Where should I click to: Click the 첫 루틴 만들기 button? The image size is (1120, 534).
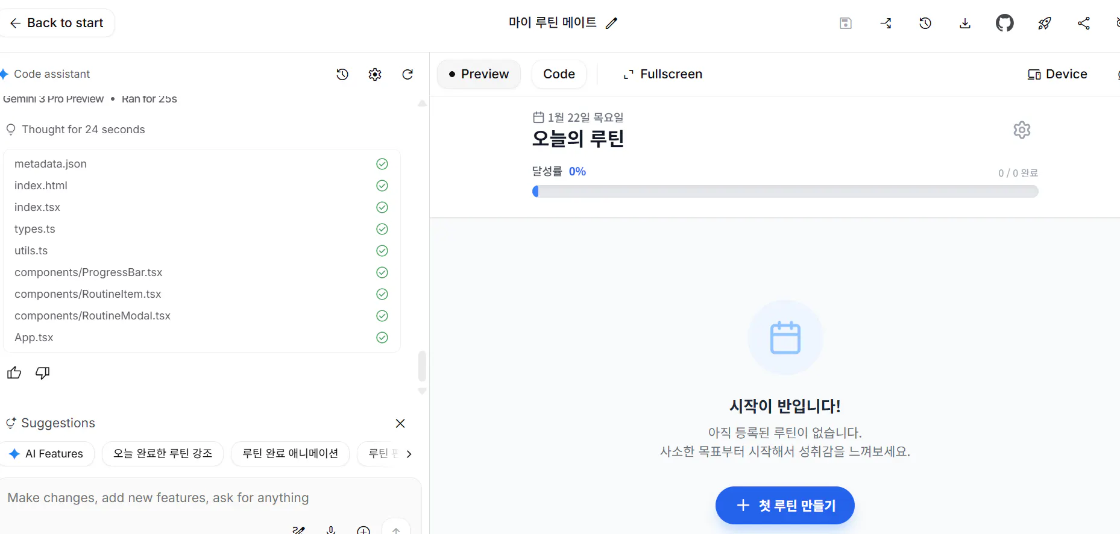[x=785, y=505]
